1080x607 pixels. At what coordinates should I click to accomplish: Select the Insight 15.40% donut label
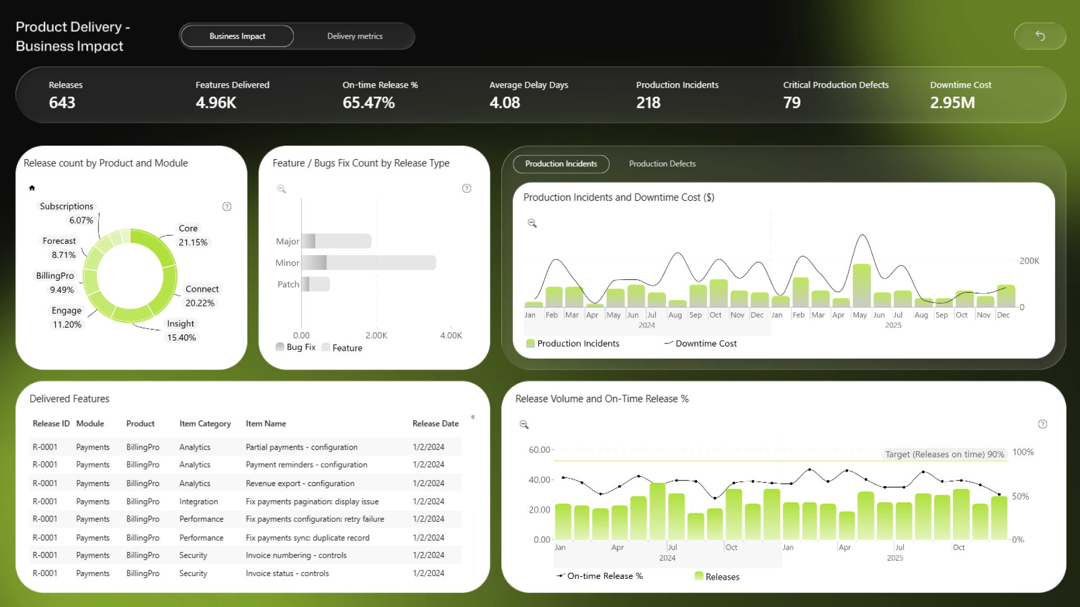pos(181,330)
